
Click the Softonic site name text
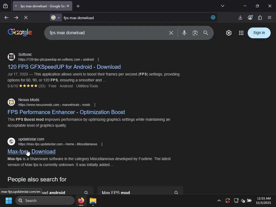click(25, 54)
